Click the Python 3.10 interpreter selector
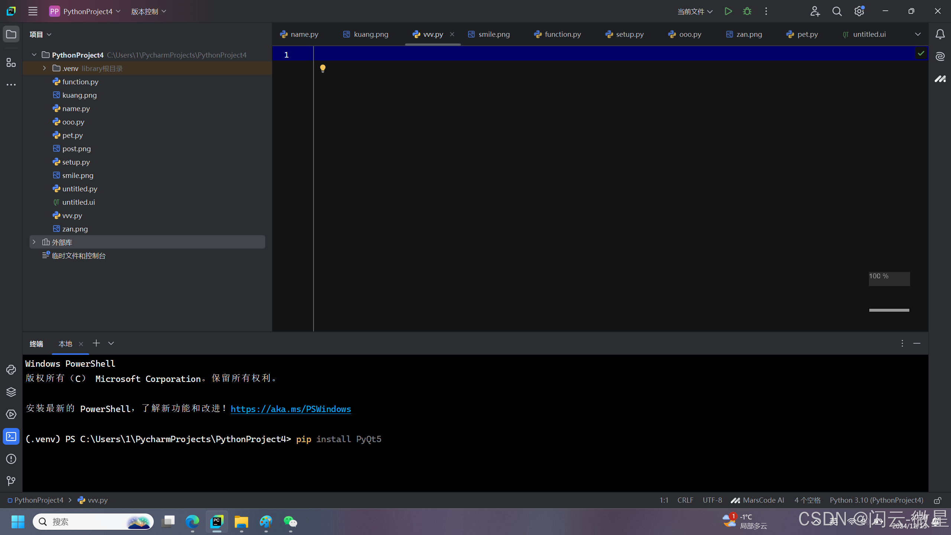The image size is (951, 535). 876,500
